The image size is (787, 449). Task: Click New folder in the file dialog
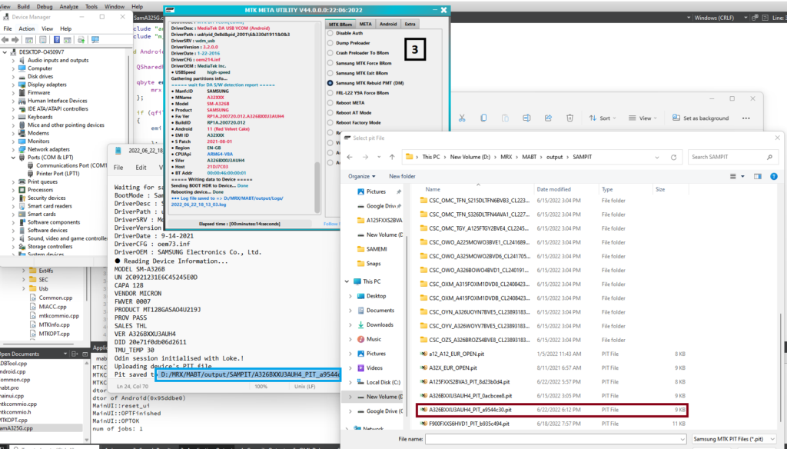pos(402,176)
